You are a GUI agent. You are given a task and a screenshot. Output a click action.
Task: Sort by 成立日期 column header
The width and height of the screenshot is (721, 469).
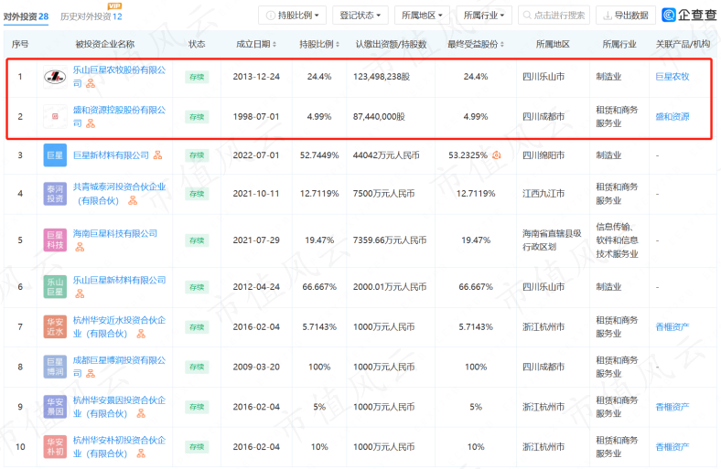click(x=256, y=44)
